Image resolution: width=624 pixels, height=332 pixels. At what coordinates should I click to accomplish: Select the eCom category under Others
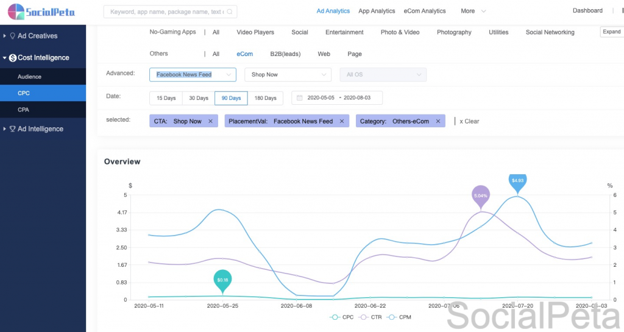[x=245, y=54]
